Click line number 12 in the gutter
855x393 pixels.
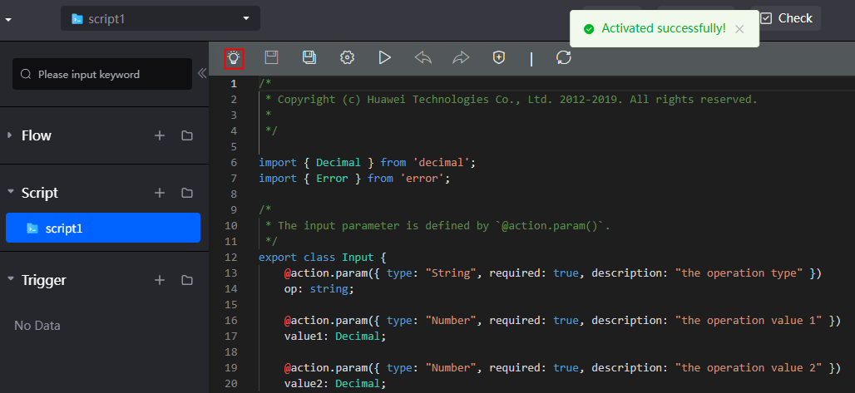[230, 257]
